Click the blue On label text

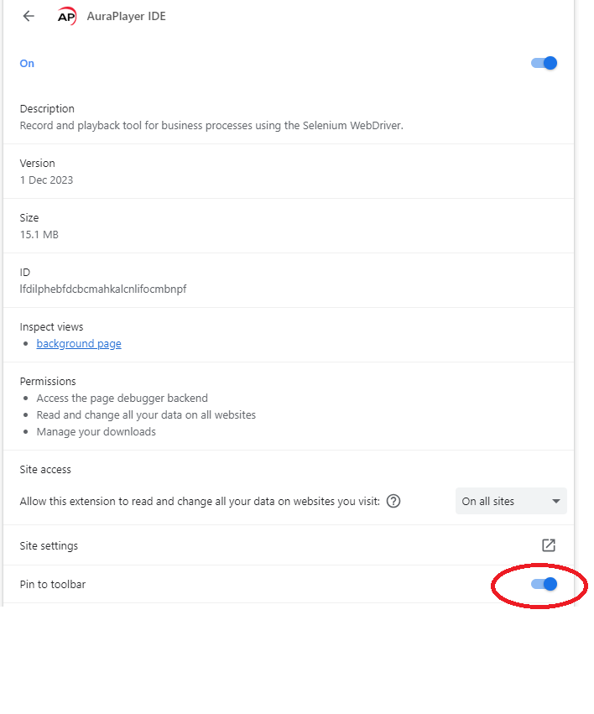tap(26, 63)
